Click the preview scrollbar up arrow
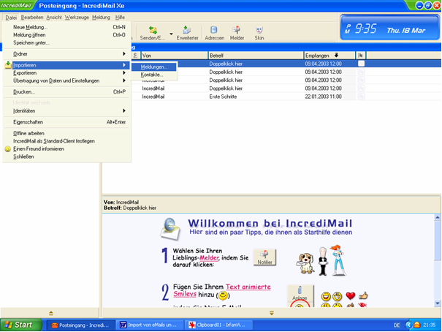The image size is (442, 332). pos(438,217)
